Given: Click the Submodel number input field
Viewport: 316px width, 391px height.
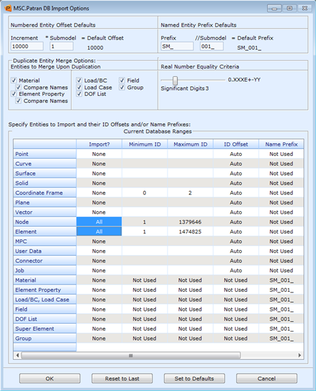Looking at the screenshot, I should (61, 46).
